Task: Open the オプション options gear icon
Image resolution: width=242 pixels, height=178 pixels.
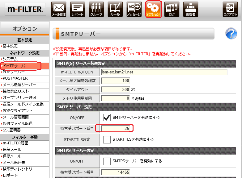Action: tap(153, 9)
